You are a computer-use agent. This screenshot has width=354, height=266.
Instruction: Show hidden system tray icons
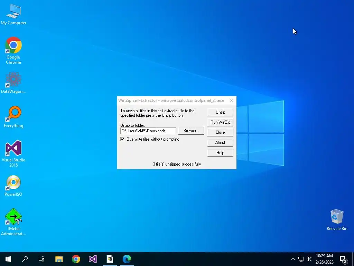[292, 259]
